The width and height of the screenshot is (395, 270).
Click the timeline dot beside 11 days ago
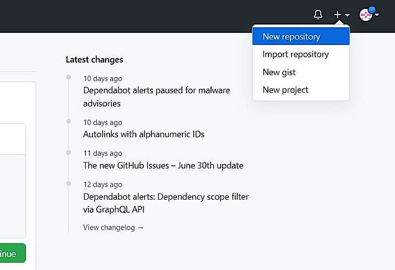coord(68,152)
